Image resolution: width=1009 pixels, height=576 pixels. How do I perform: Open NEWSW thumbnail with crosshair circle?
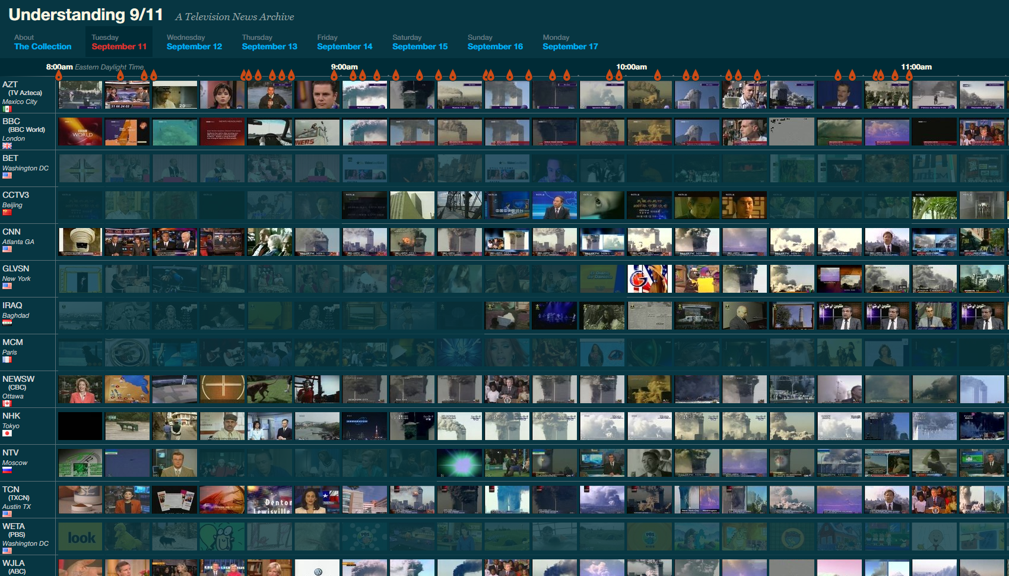(223, 390)
